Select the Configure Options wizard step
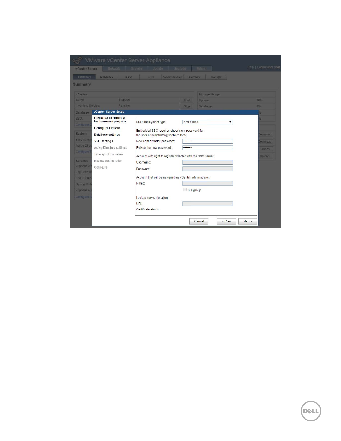Screen dimensions: 341x441 [x=107, y=128]
